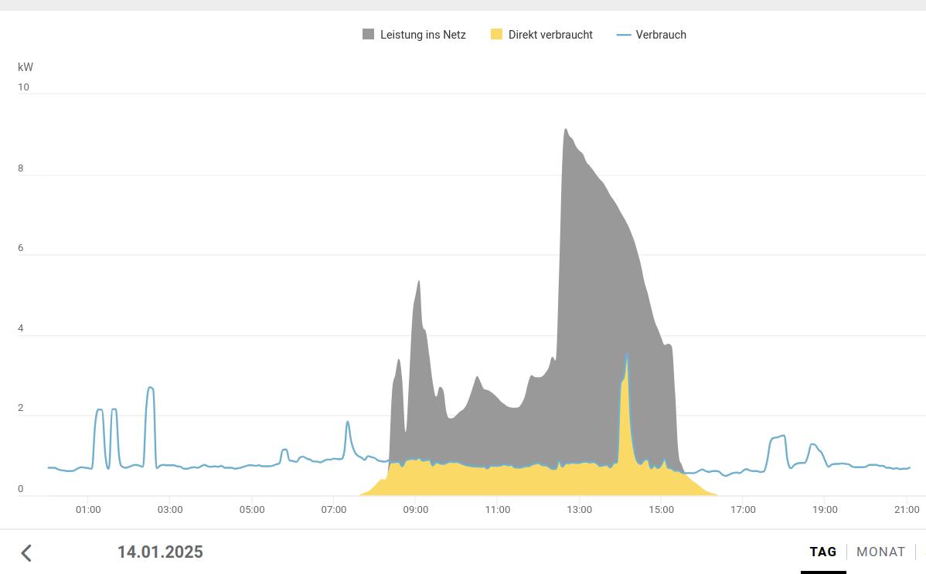This screenshot has height=574, width=926.
Task: Select the TAG tab
Action: tap(823, 552)
